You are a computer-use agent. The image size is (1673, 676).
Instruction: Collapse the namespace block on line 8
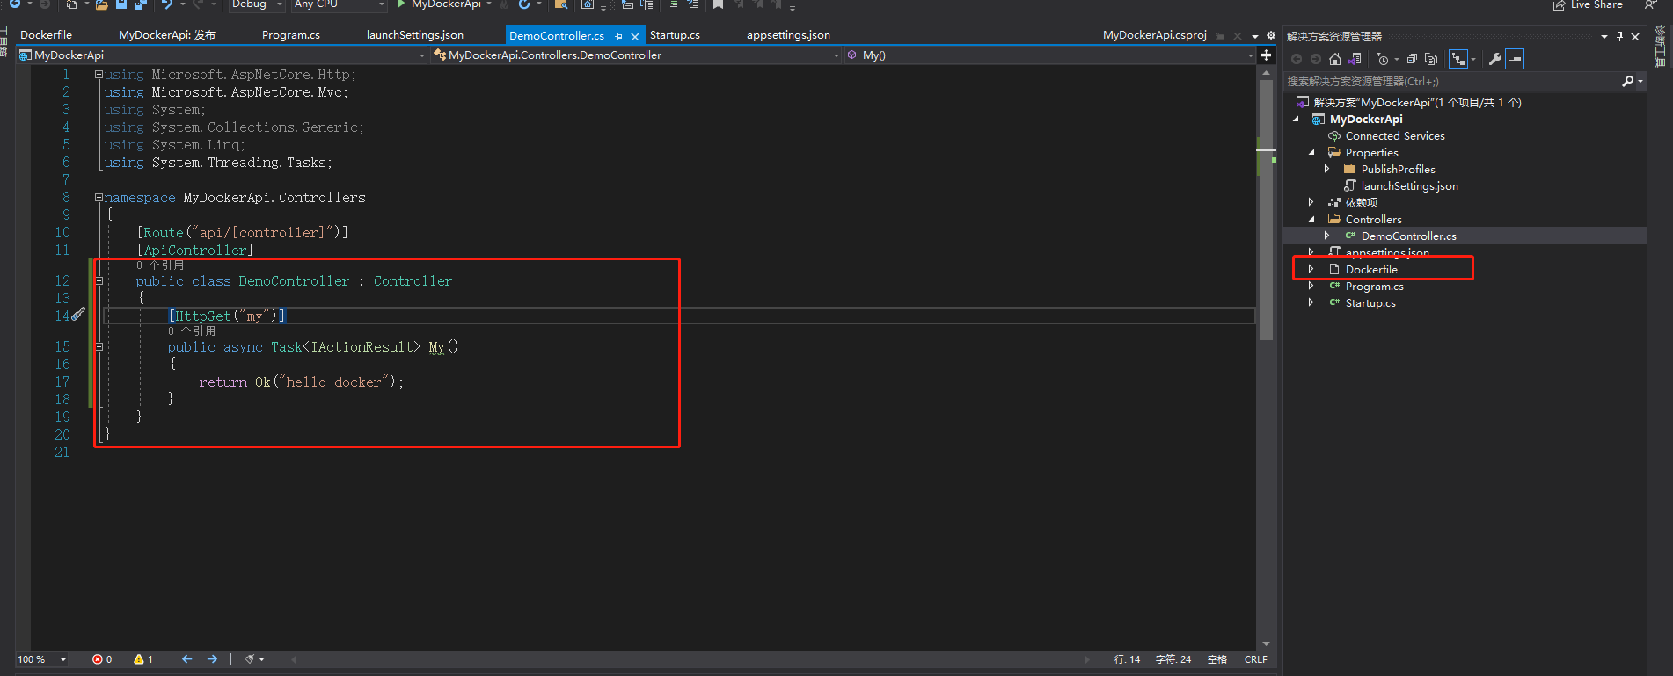pos(99,198)
